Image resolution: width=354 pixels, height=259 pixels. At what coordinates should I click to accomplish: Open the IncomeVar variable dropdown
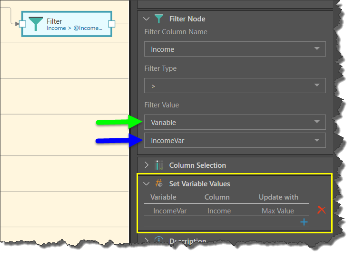[235, 140]
